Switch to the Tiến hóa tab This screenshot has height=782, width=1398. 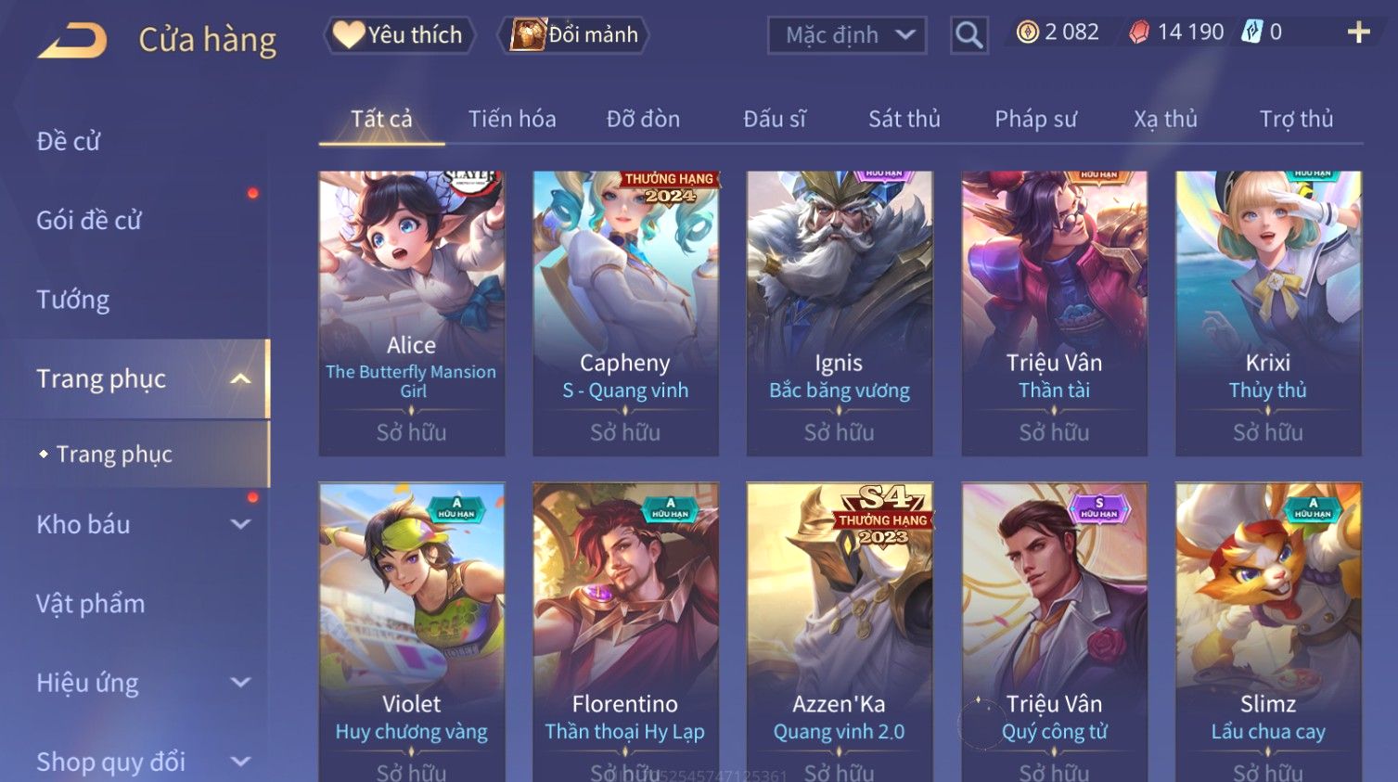[x=512, y=120]
